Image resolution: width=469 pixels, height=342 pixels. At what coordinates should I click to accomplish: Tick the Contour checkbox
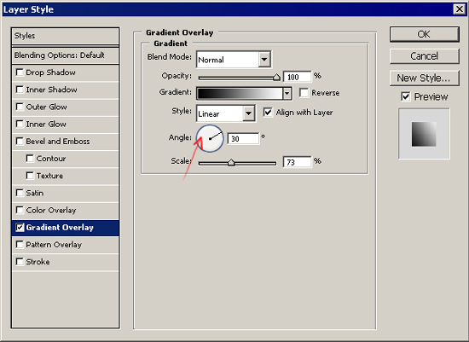click(x=30, y=159)
